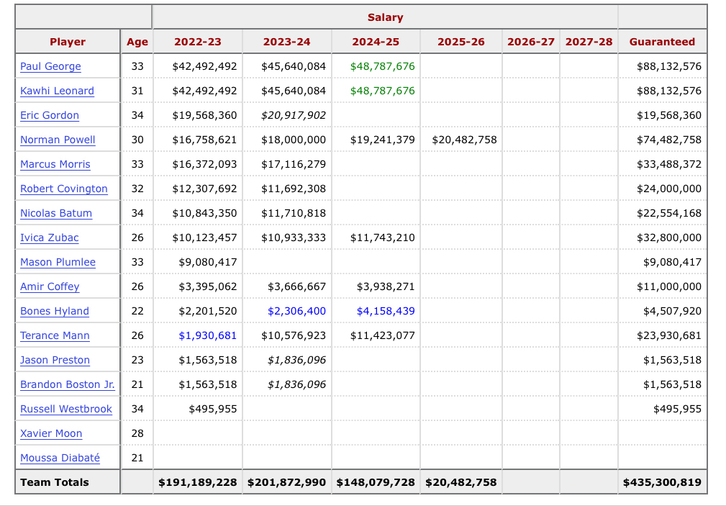
Task: Select Jason Preston's italic $1,836,096 value
Action: (296, 360)
